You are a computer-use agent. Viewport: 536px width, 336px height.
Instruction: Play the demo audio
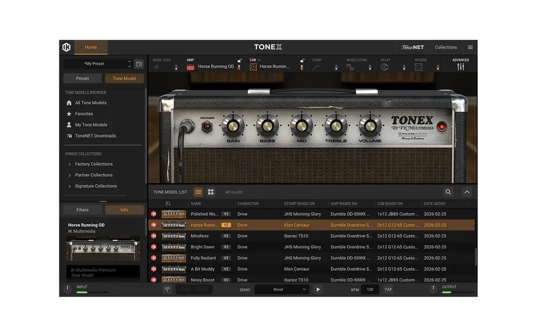(318, 290)
